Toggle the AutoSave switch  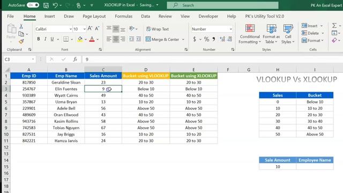click(33, 5)
